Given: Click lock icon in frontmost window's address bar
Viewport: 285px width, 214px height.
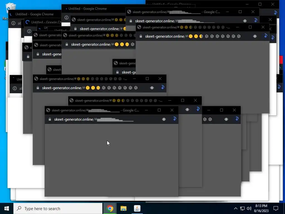Looking at the screenshot, I should [50, 119].
